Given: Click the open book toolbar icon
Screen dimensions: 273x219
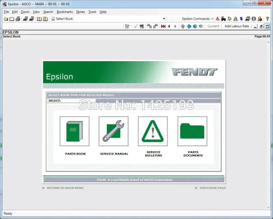Looking at the screenshot, I should [x=12, y=19].
